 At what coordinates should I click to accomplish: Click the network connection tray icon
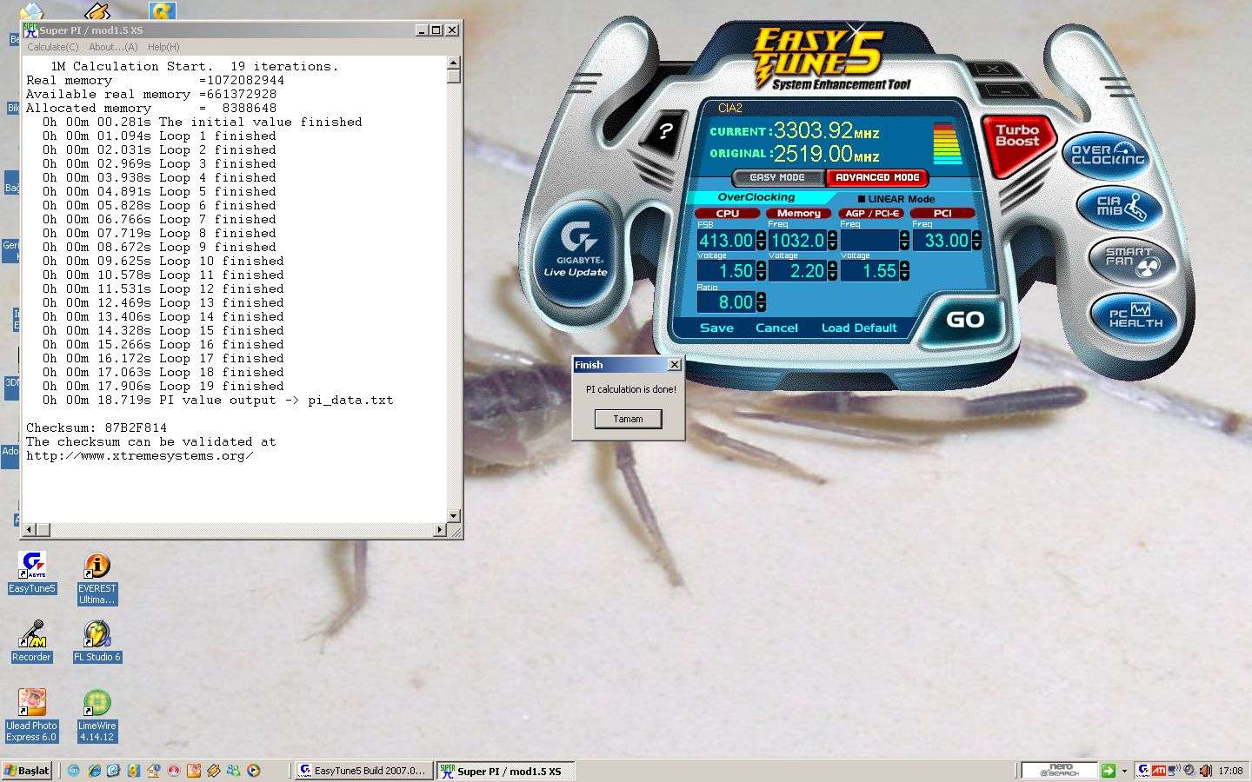[1173, 771]
